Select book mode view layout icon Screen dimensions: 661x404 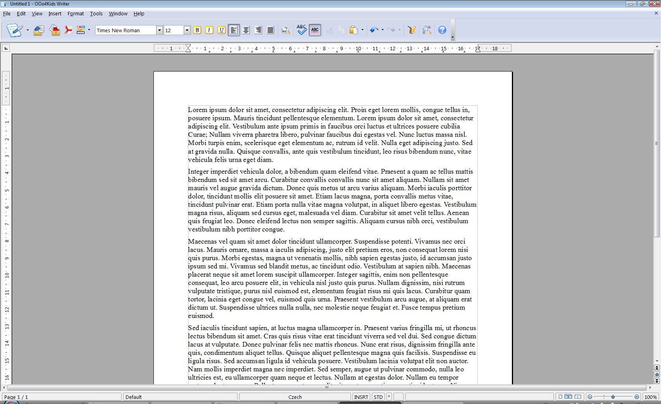coord(578,397)
